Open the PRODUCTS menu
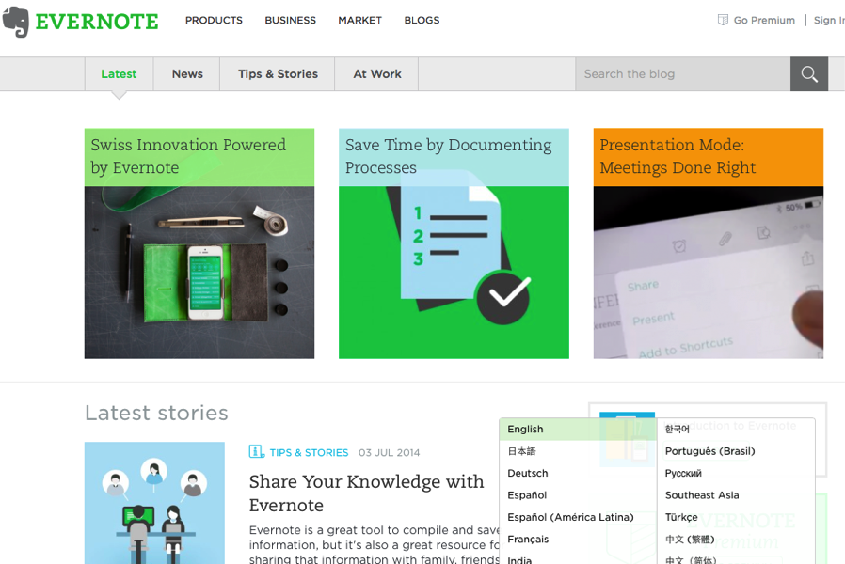This screenshot has height=564, width=845. [x=214, y=20]
